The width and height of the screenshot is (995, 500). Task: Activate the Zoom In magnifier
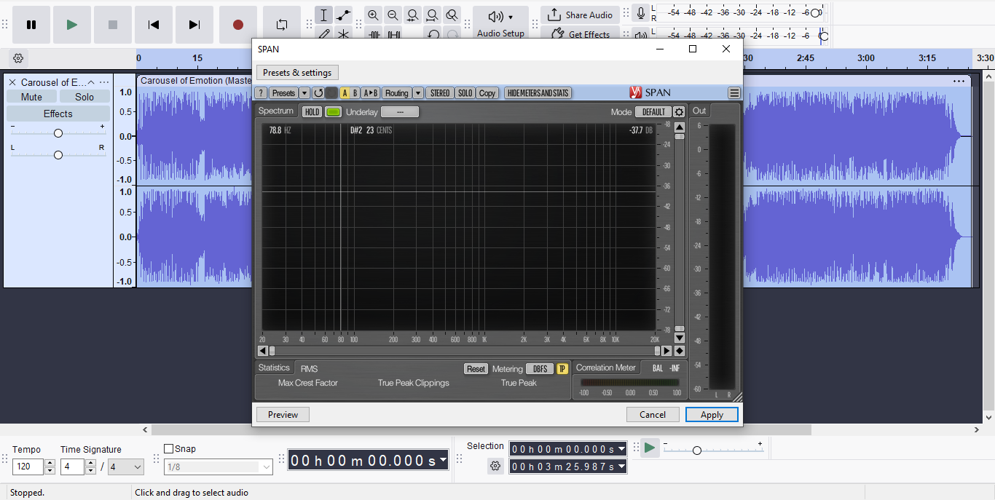tap(373, 15)
